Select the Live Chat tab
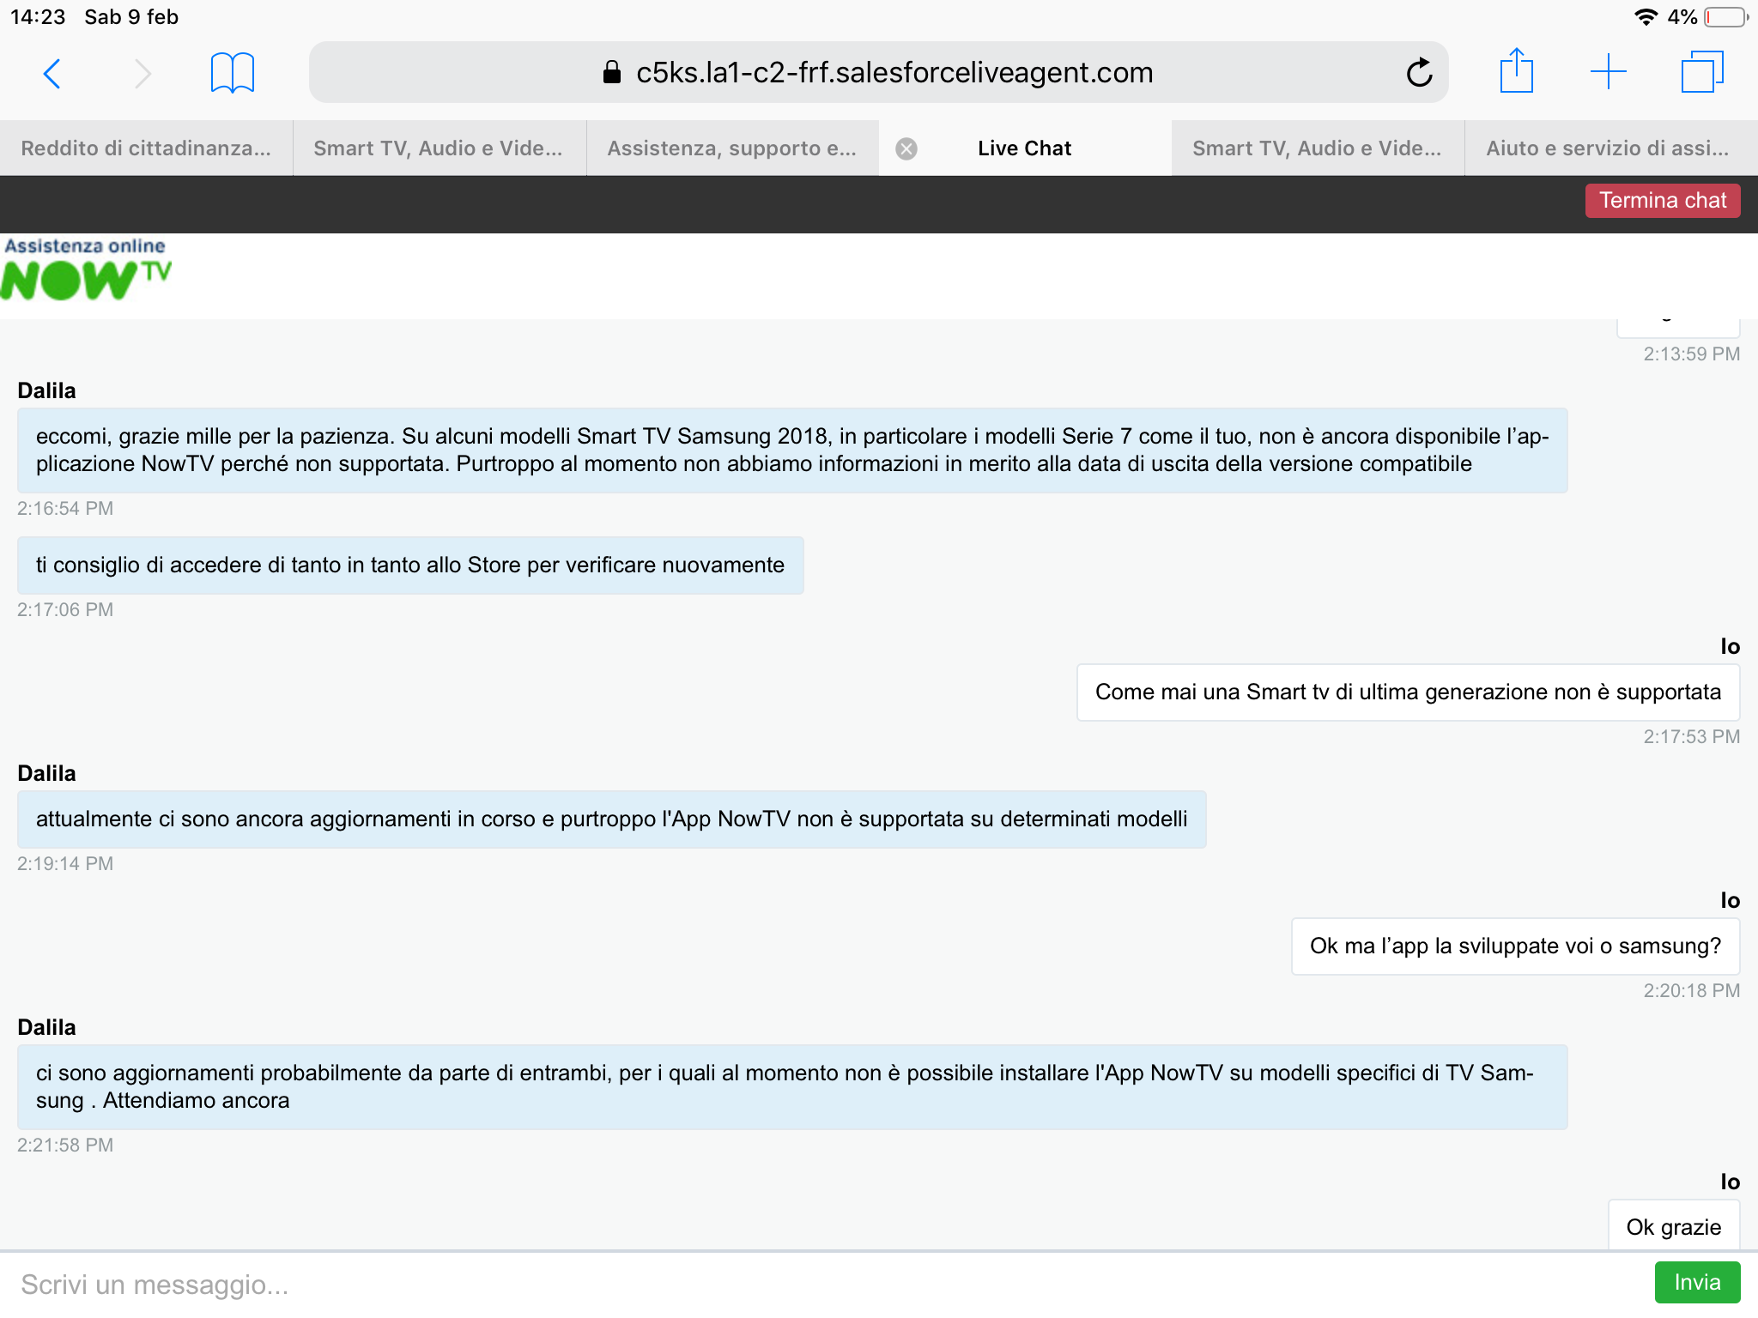The width and height of the screenshot is (1758, 1318). (1025, 148)
